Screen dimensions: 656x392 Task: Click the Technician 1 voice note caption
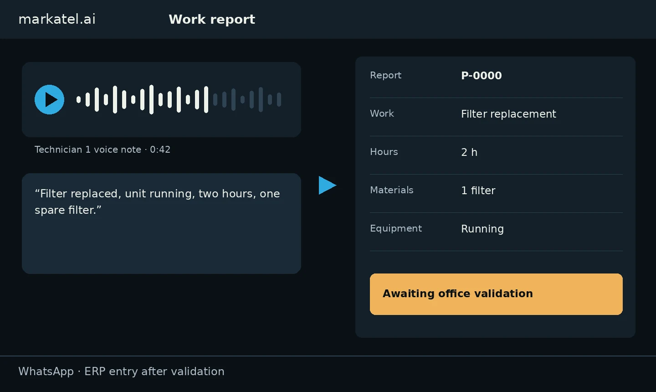(102, 150)
